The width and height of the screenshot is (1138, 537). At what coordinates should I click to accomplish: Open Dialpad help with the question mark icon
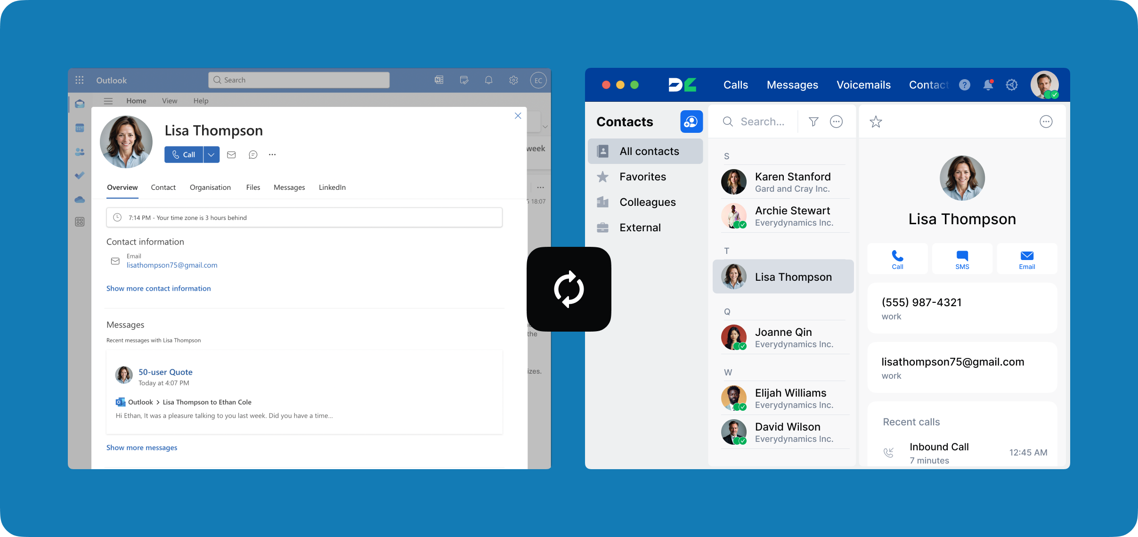tap(965, 85)
